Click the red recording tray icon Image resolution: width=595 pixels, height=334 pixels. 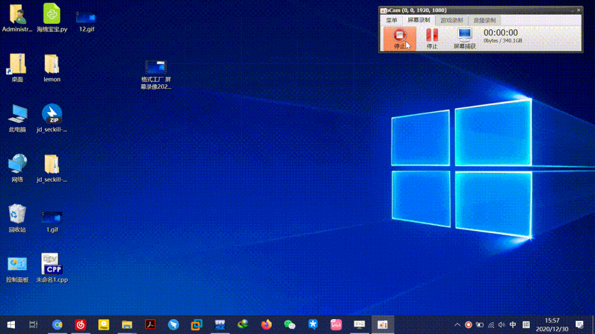468,325
